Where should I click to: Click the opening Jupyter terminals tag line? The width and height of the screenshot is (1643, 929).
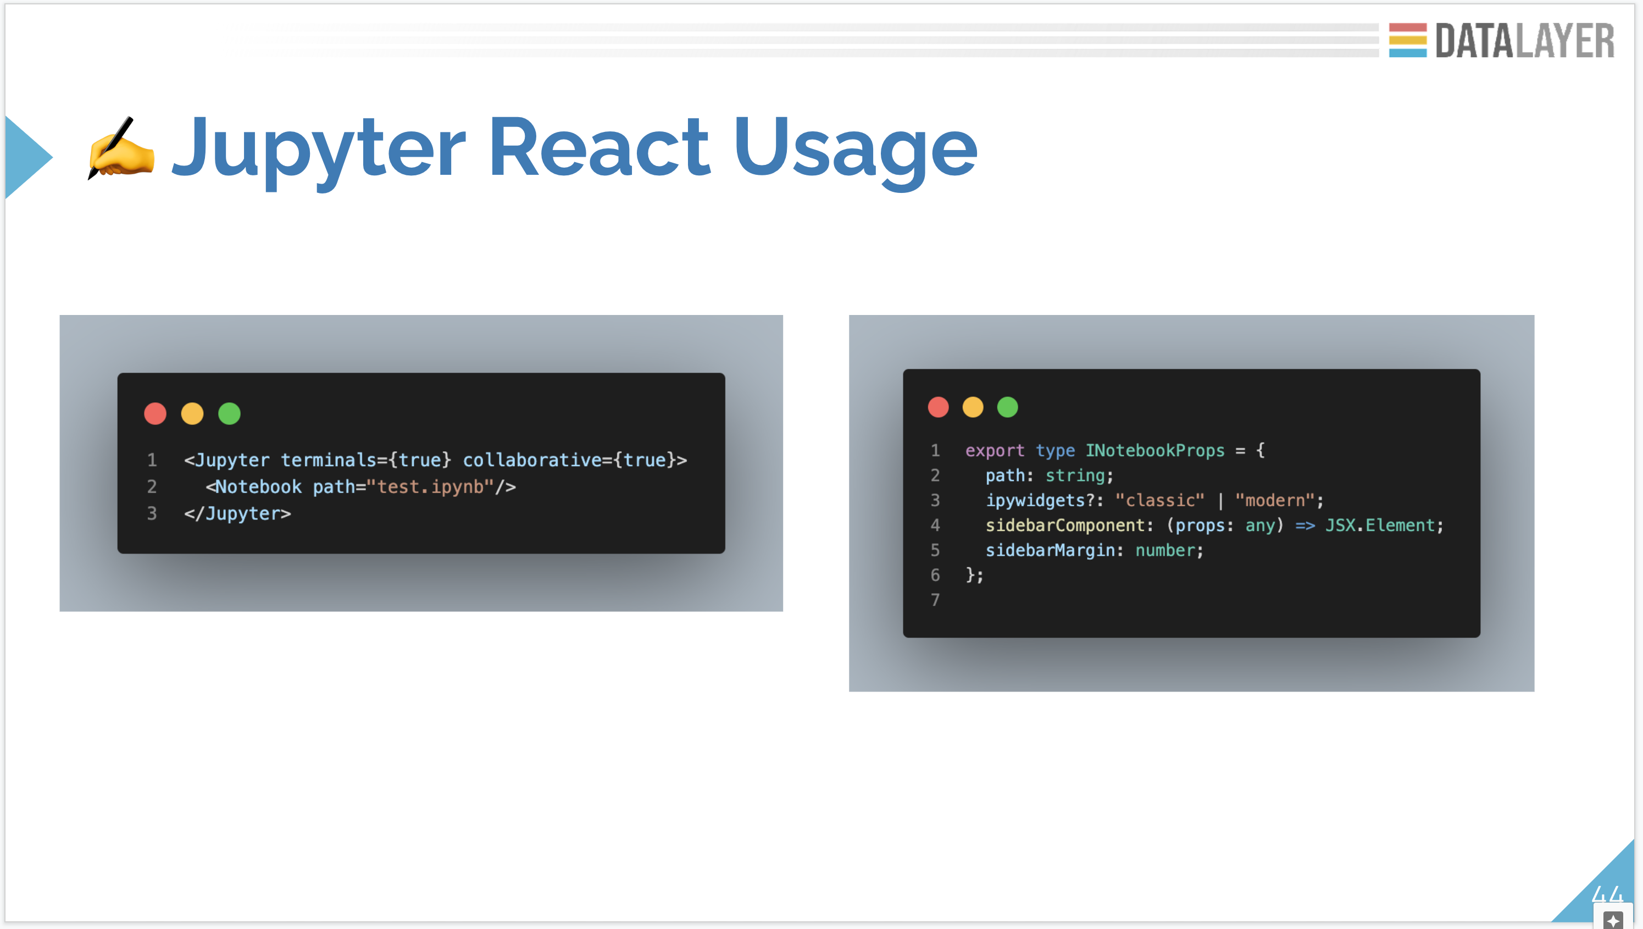point(435,460)
